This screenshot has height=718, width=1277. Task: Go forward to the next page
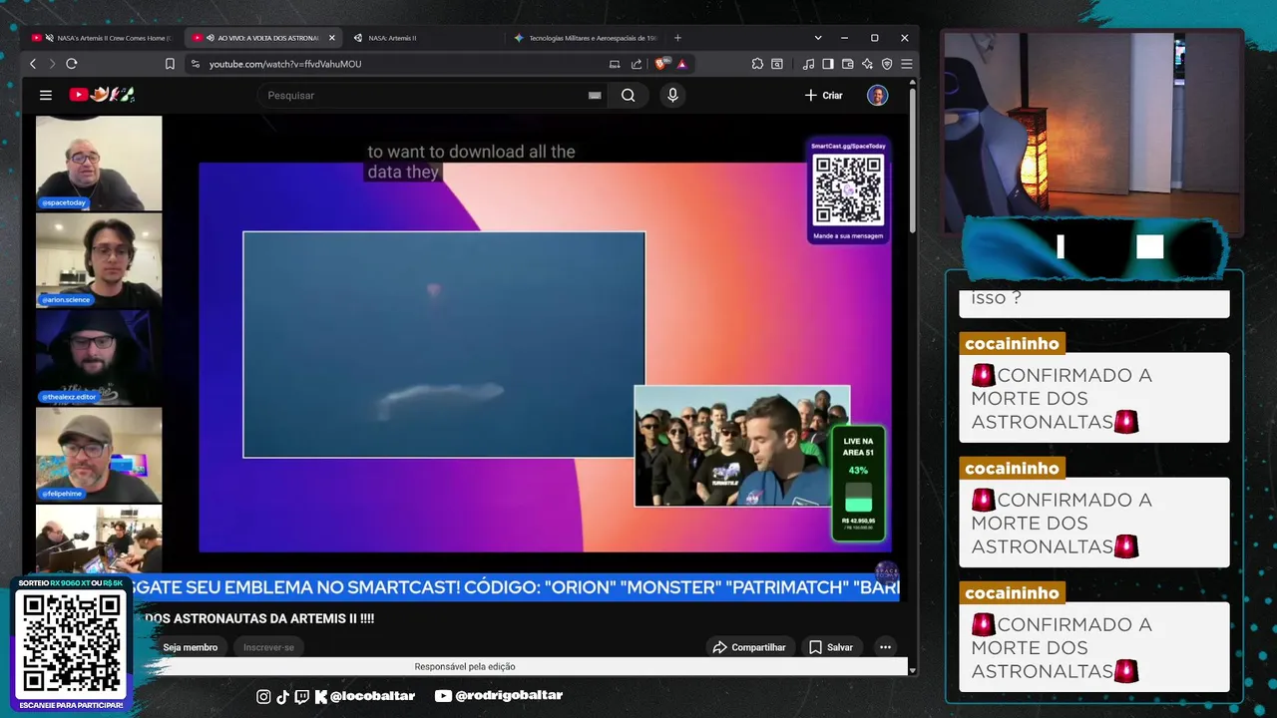(x=52, y=64)
